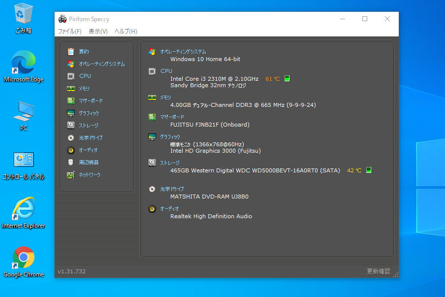Open the グラフィック sidebar section
The width and height of the screenshot is (445, 297).
click(x=89, y=113)
